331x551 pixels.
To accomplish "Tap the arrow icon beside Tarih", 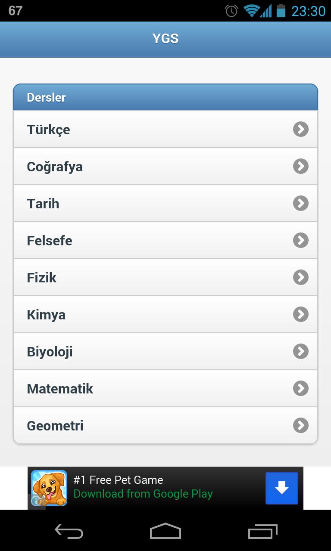I will coord(301,203).
